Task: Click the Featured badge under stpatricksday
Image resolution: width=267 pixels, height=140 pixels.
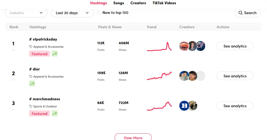Action: (x=39, y=54)
